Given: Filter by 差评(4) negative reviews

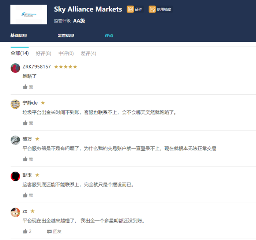Looking at the screenshot, I should (89, 53).
